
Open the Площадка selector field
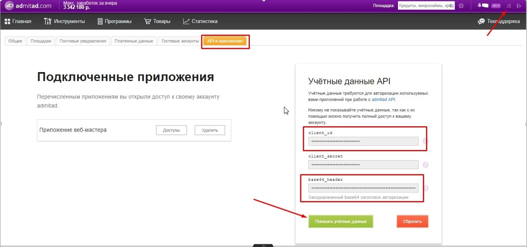426,6
